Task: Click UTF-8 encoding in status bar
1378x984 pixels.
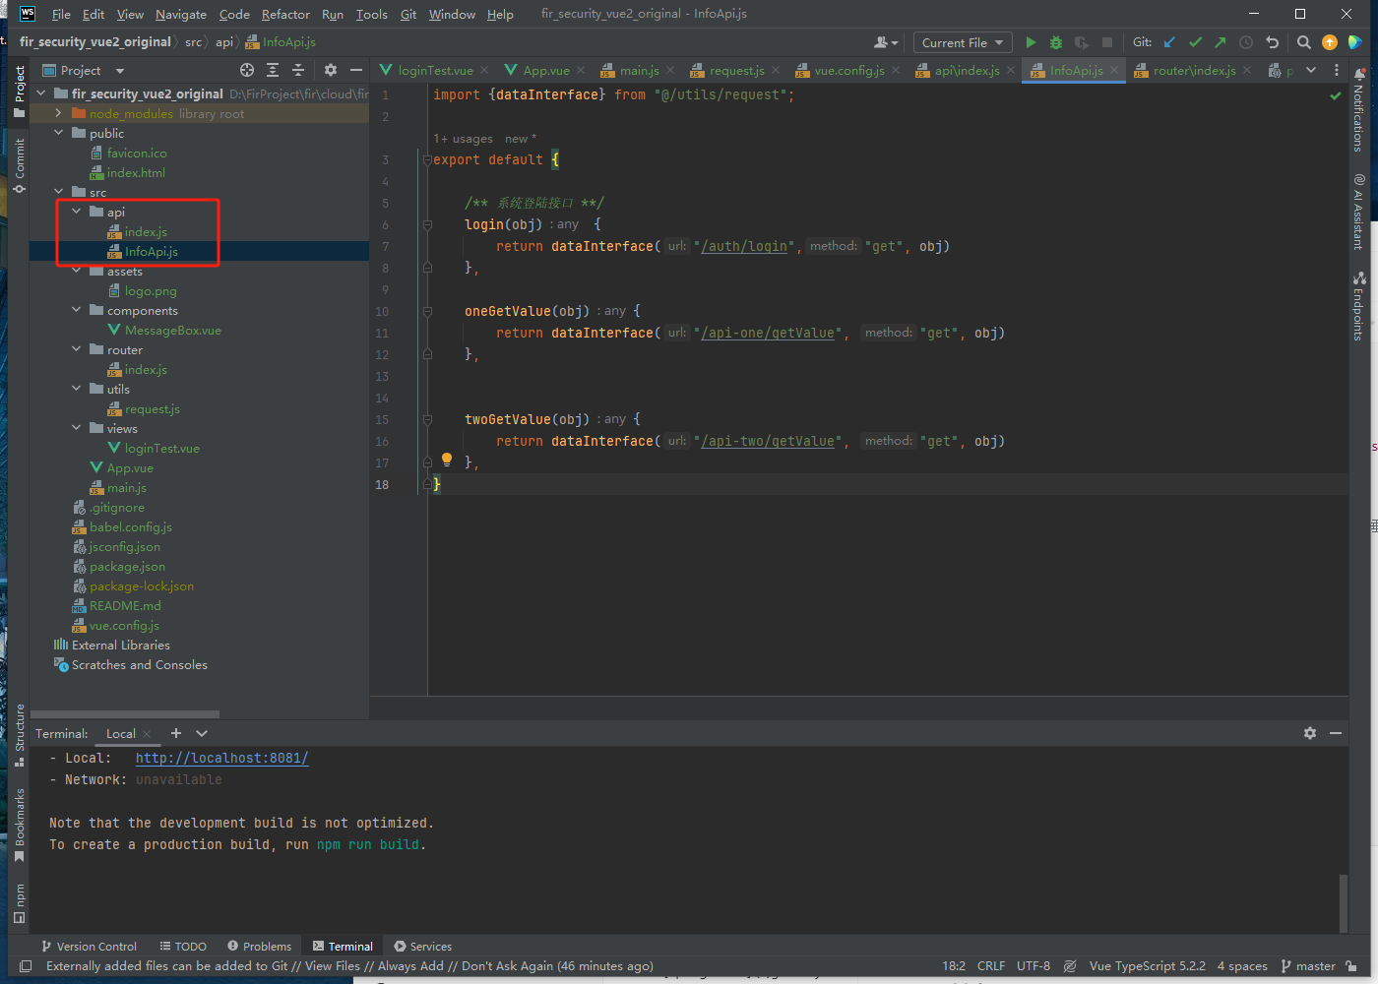Action: tap(1033, 966)
